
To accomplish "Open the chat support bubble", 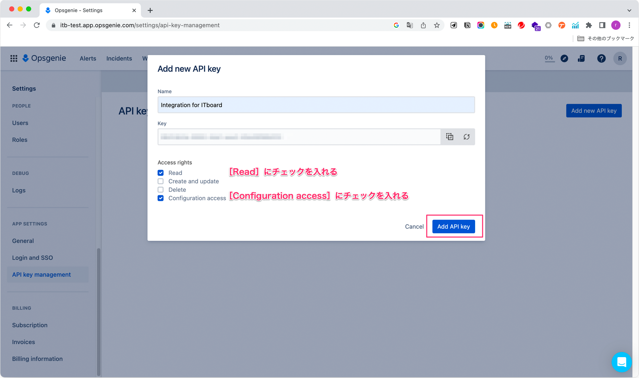I will 621,362.
